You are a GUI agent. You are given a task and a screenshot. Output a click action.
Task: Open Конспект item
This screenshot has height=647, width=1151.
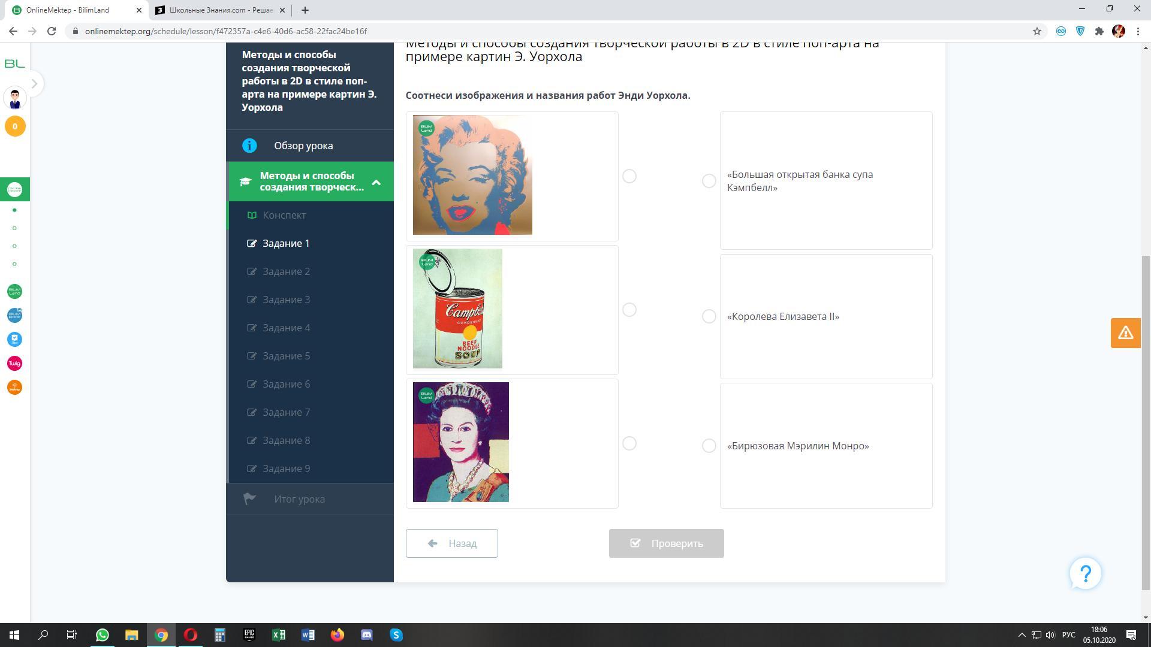284,215
